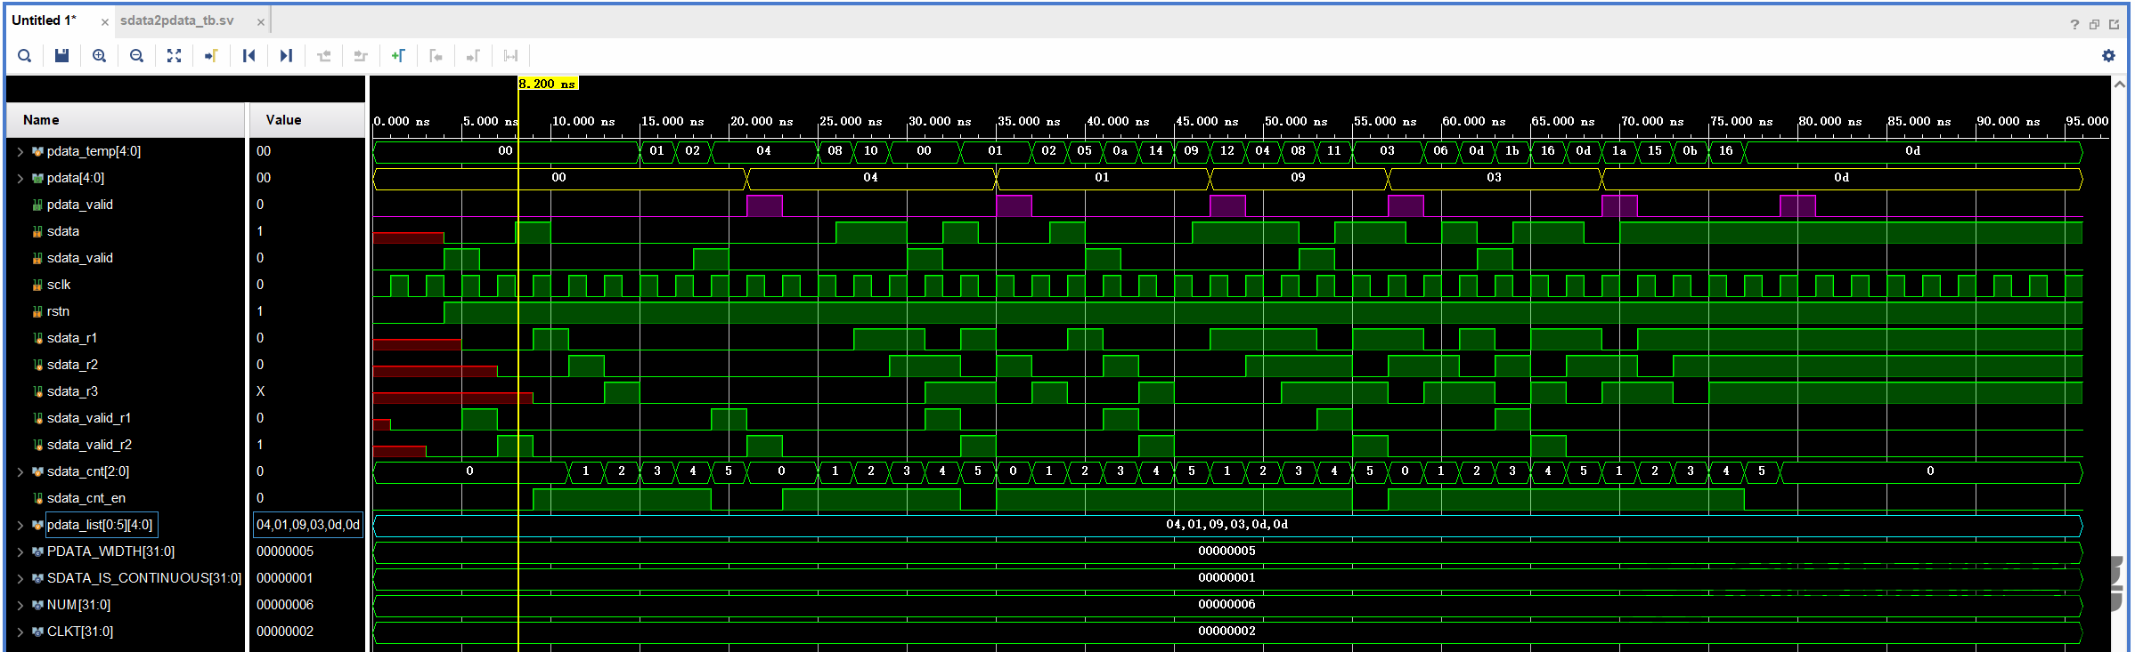Screen dimensions: 2135x652
Task: Click pdata_temp waveform segment showing 1b
Action: tap(1512, 151)
